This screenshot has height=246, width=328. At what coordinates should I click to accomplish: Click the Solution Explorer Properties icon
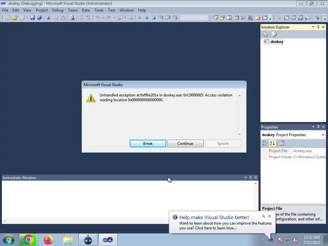click(x=265, y=34)
